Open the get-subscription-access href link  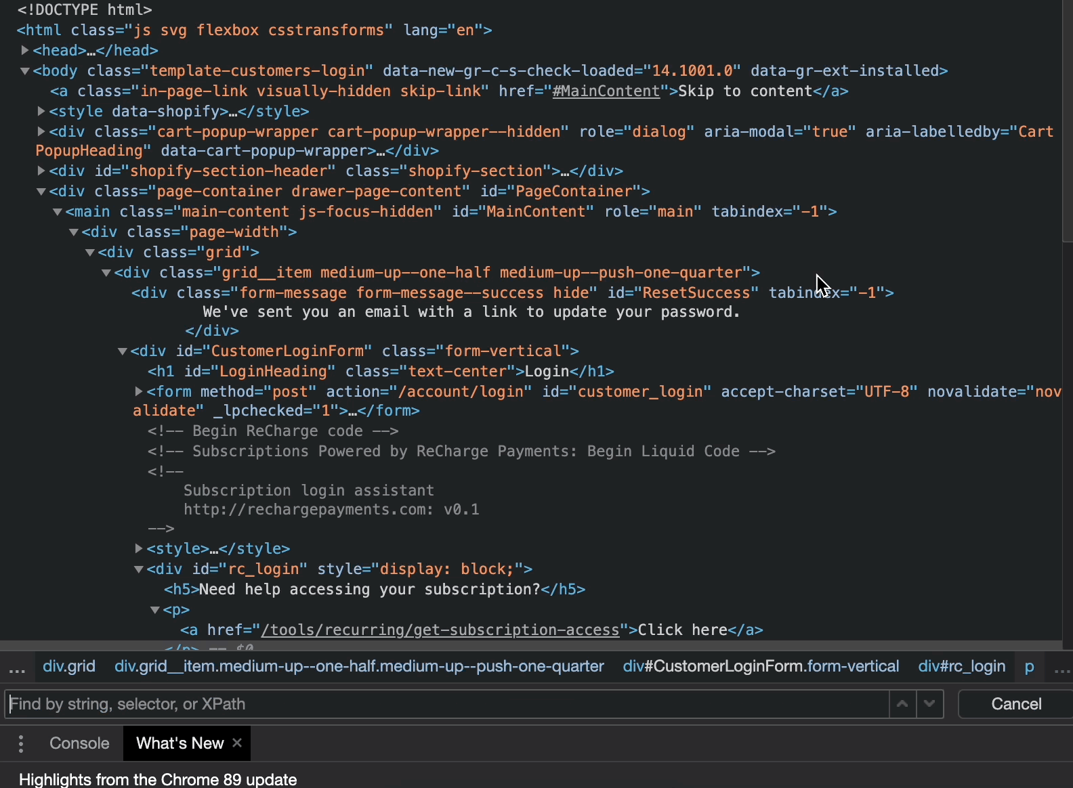click(440, 630)
